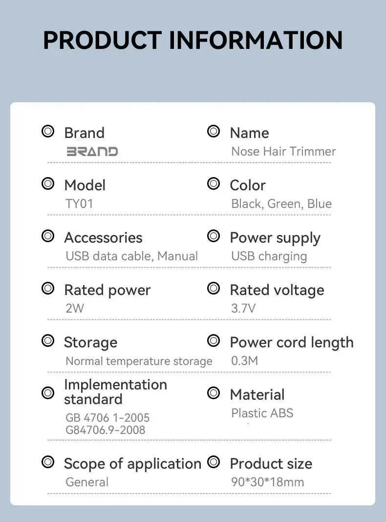386x522 pixels.
Task: Click the BRAND logo under Brand
Action: pyautogui.click(x=92, y=152)
